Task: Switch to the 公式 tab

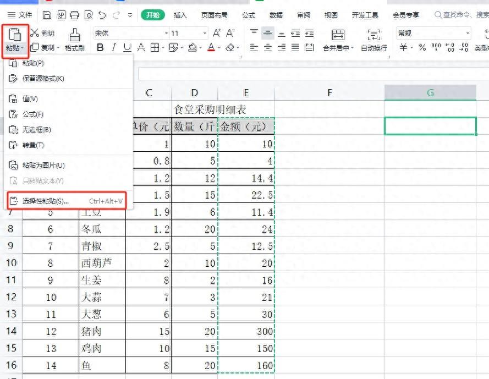Action: tap(249, 15)
